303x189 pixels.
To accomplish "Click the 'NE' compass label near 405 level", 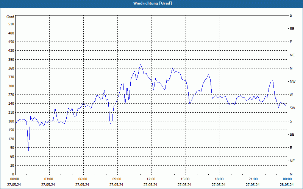I will [292, 55].
